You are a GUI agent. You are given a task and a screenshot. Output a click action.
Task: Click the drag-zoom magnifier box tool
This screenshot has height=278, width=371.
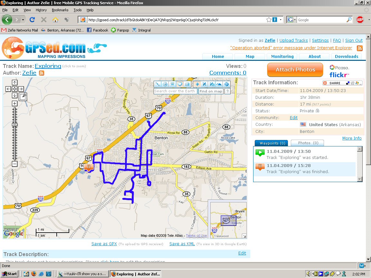point(23,97)
